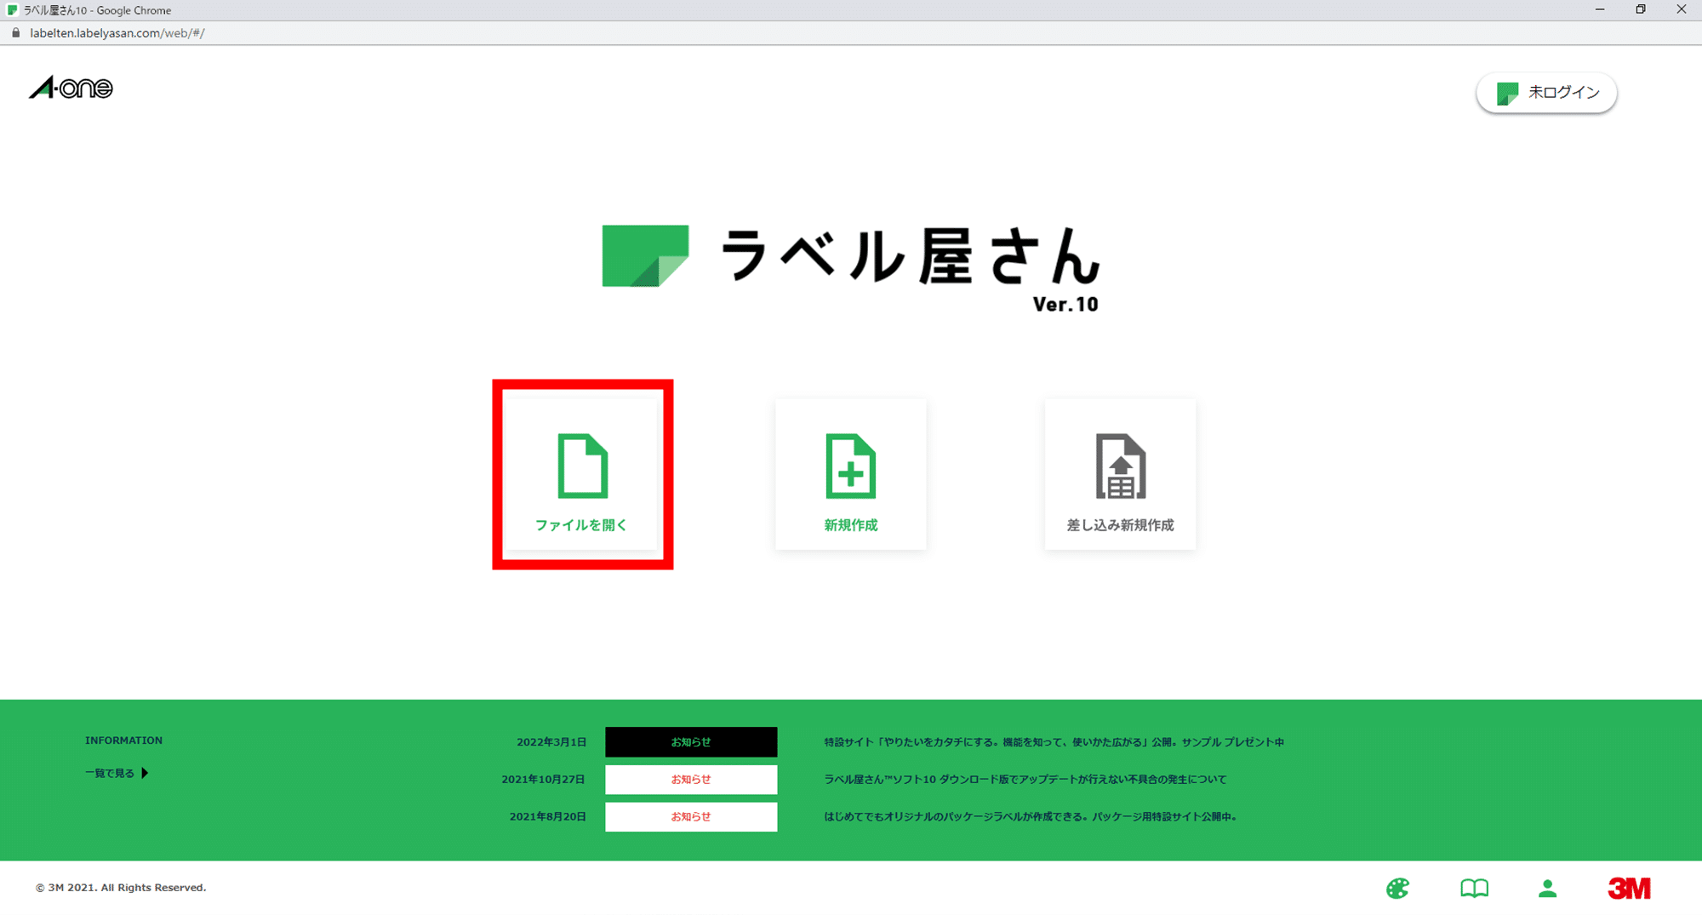Open the 特設サイト やりたいをカタチにする news link

tap(1054, 742)
